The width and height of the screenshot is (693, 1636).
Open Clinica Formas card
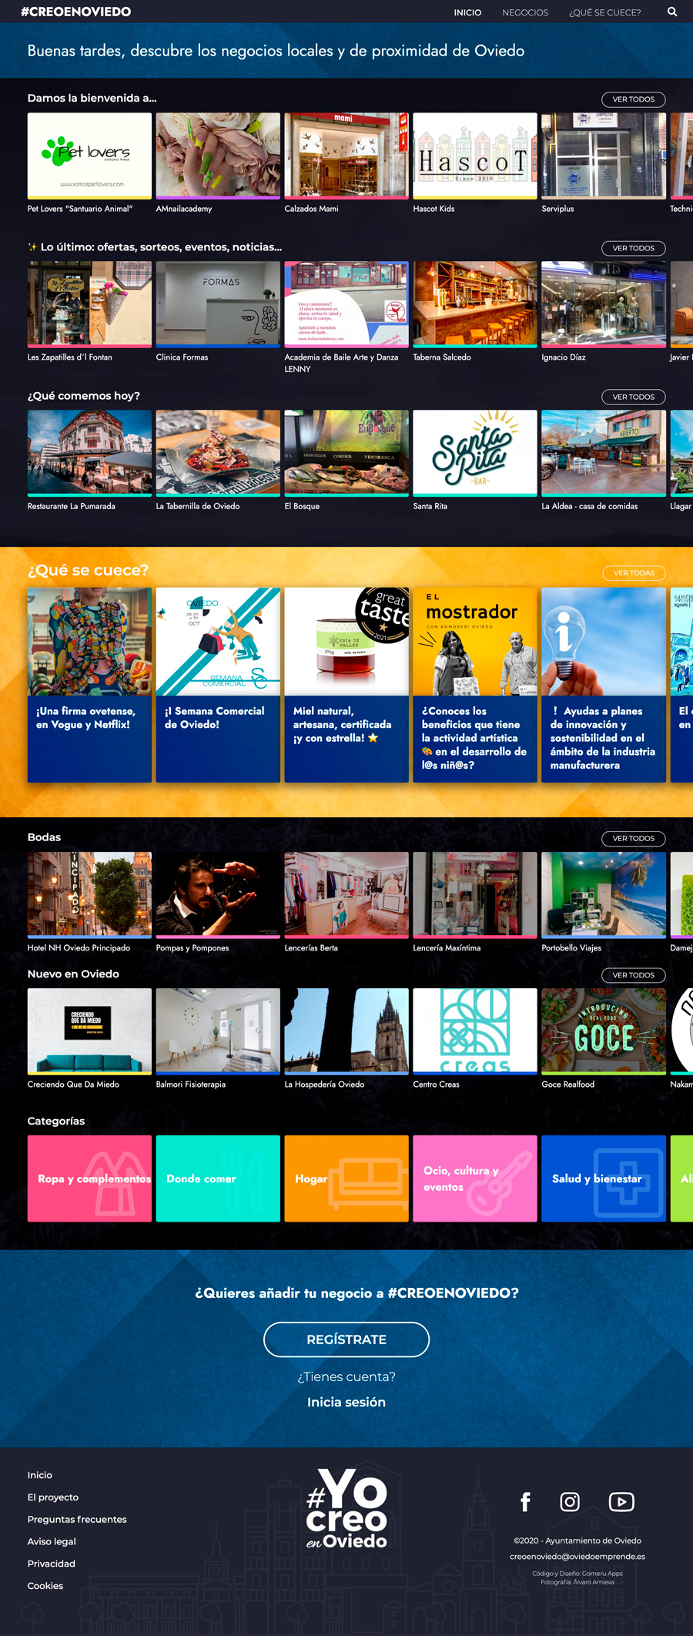point(218,312)
